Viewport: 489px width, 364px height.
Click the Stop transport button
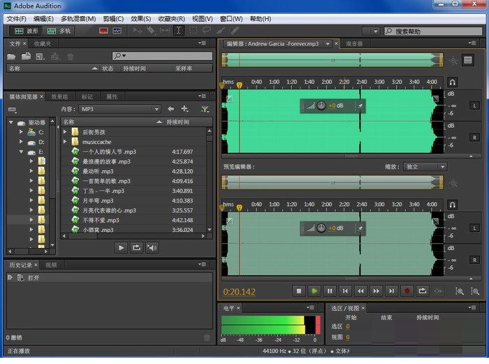pyautogui.click(x=299, y=291)
